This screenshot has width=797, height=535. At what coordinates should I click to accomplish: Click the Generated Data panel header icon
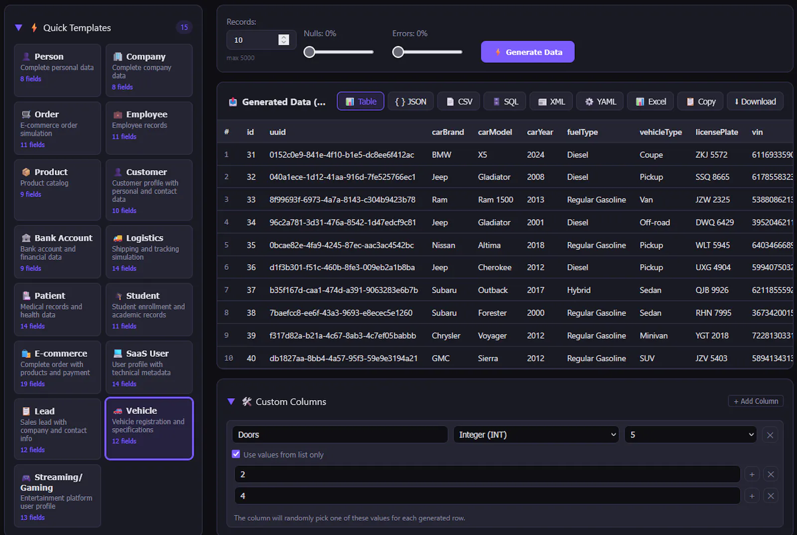point(233,102)
